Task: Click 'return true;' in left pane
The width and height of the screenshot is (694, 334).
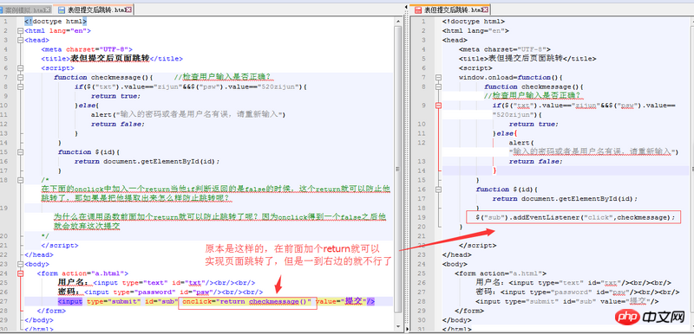Action: tap(116, 96)
